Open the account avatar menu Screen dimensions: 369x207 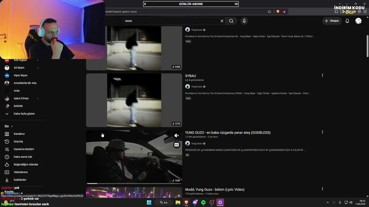pos(358,21)
